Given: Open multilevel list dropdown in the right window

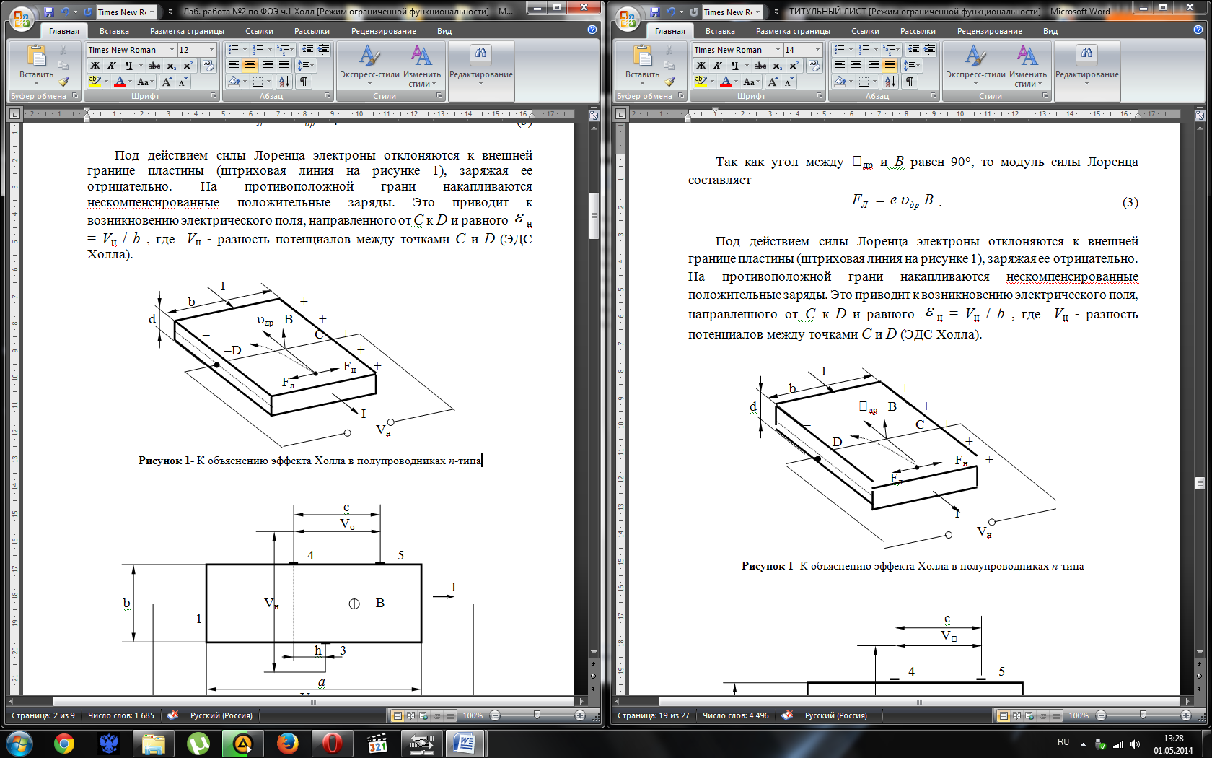Looking at the screenshot, I should (892, 50).
